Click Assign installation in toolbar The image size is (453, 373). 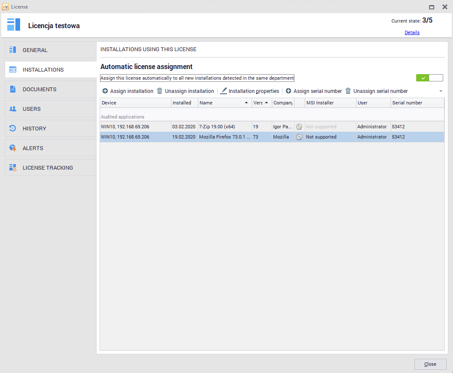128,91
